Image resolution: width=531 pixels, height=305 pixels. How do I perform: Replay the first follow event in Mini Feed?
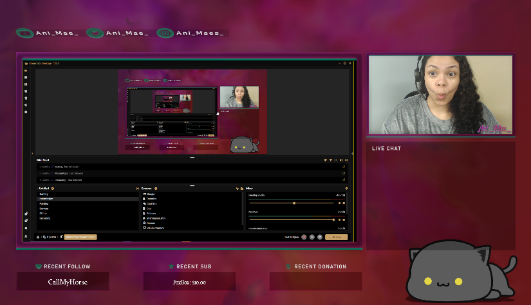tap(344, 167)
